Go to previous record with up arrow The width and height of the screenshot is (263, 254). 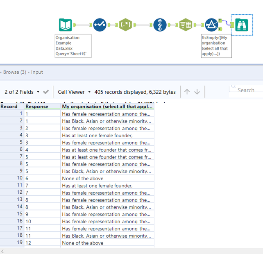(187, 92)
